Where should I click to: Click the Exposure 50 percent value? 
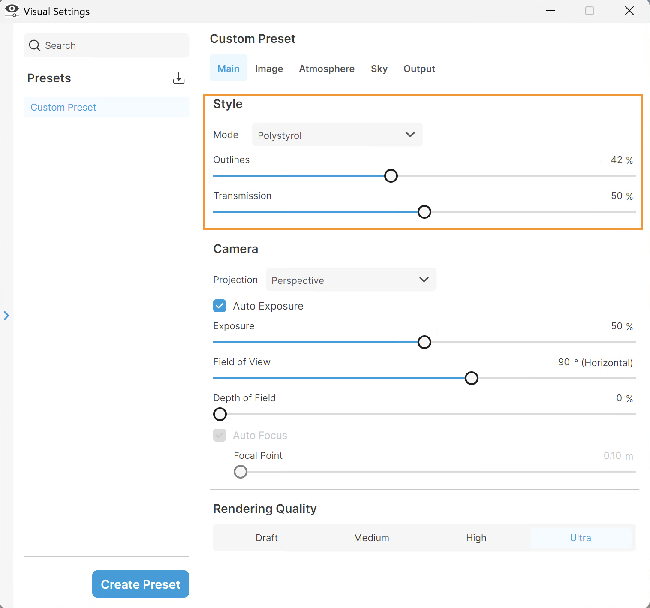tap(617, 326)
